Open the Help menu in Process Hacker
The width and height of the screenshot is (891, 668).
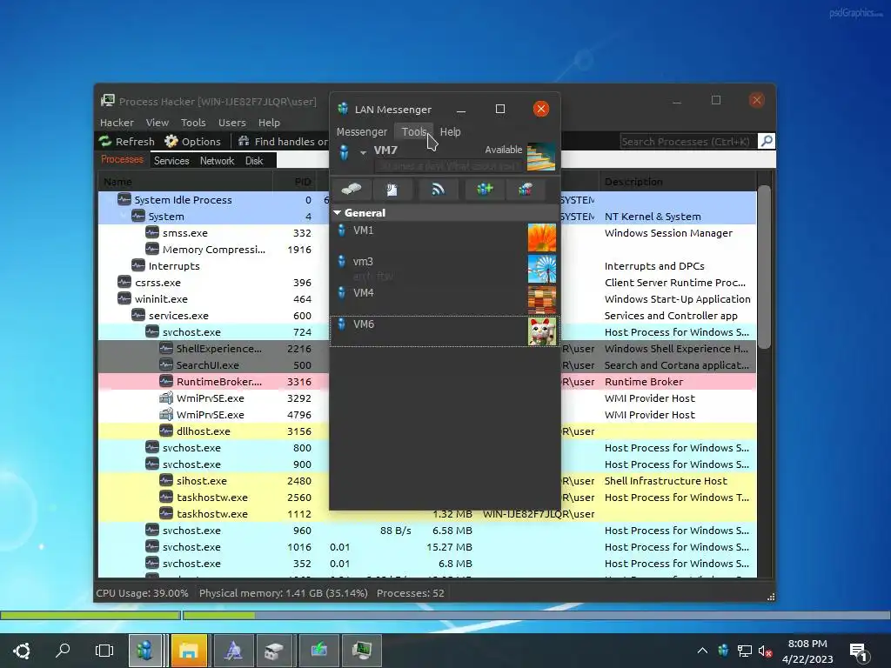[269, 123]
